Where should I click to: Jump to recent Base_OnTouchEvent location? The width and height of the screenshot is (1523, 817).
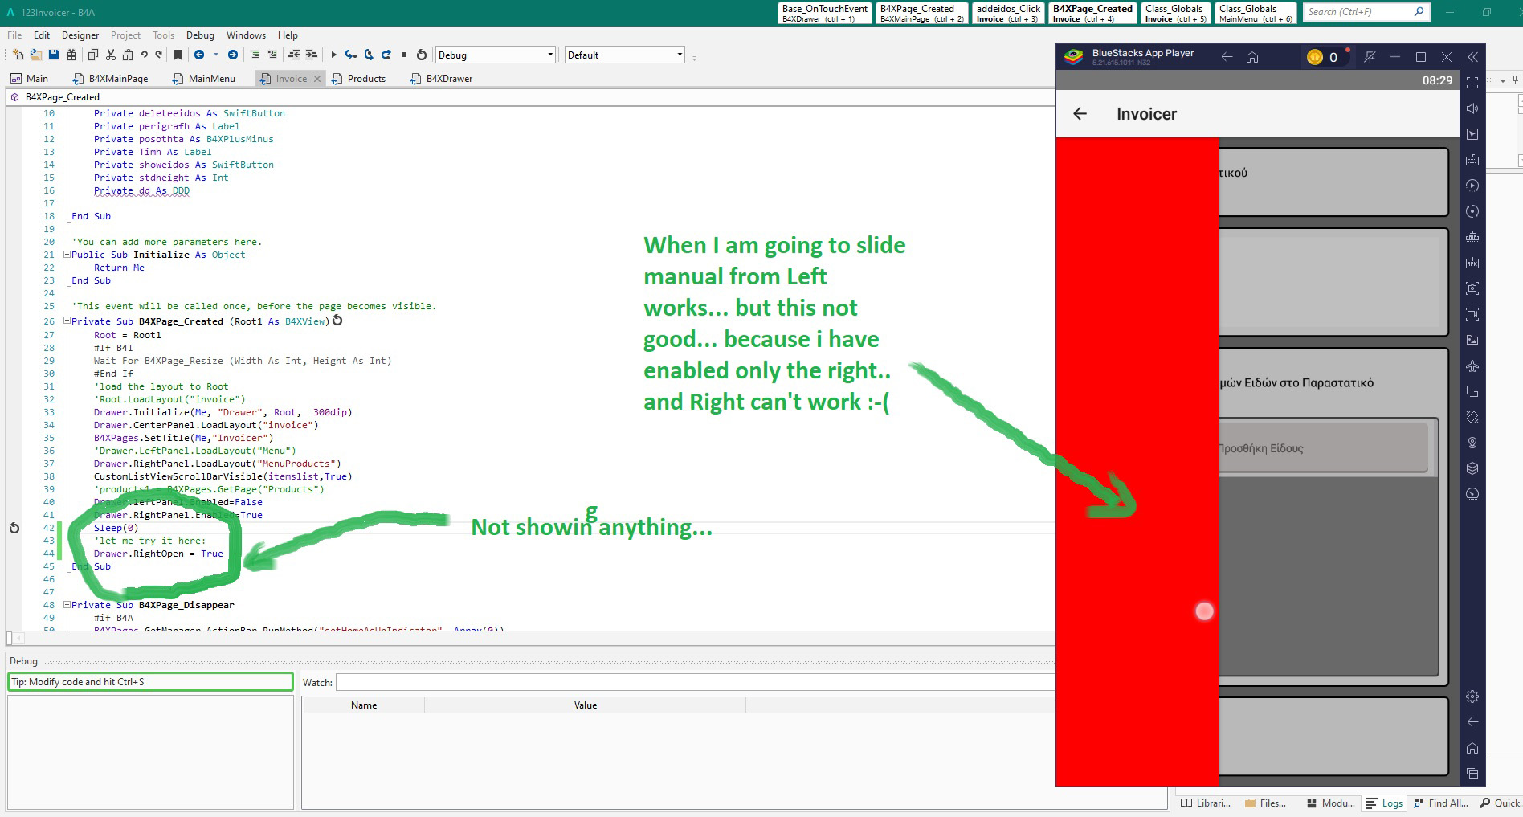coord(825,14)
